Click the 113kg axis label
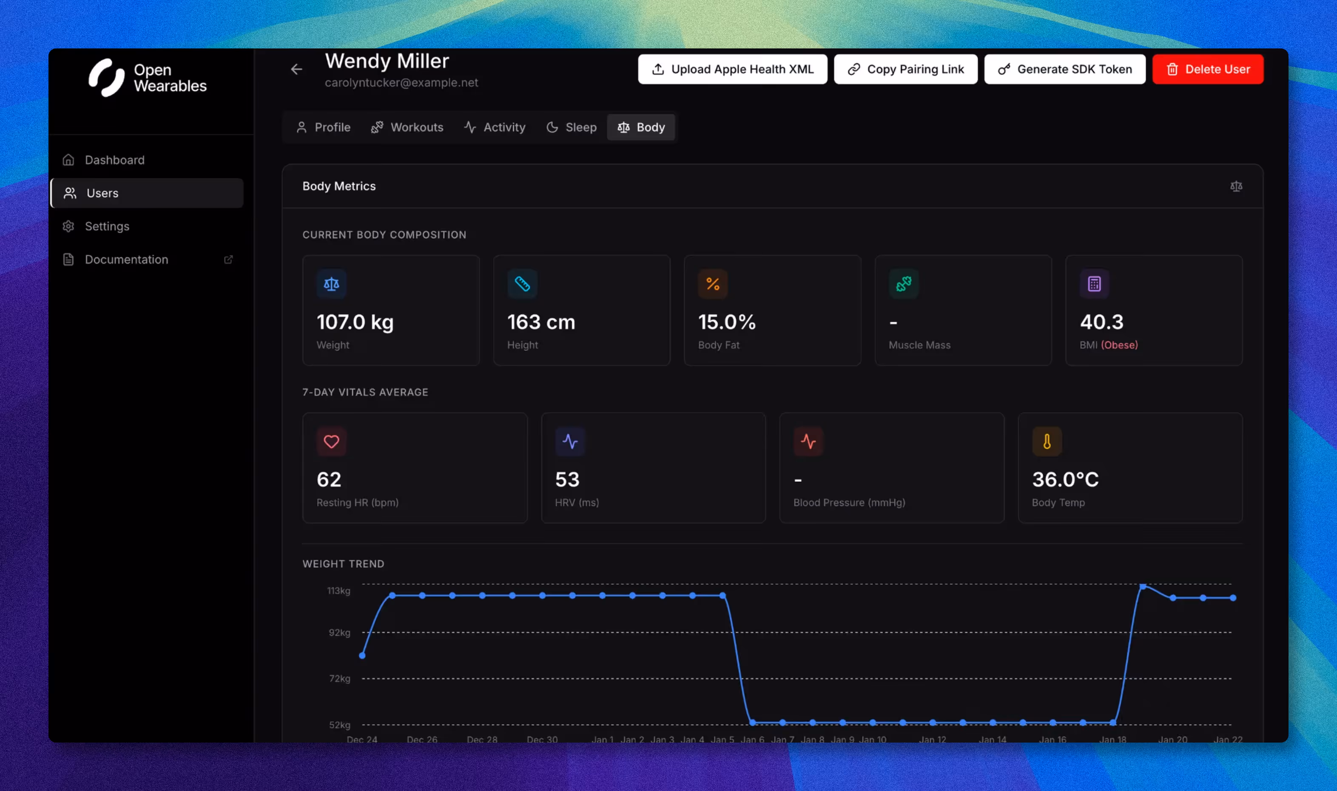1337x791 pixels. coord(339,590)
